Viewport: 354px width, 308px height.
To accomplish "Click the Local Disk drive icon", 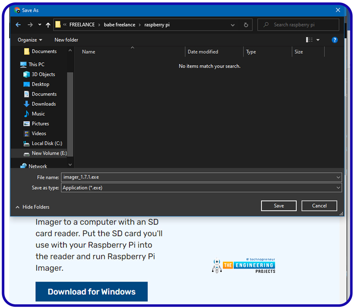I will (27, 144).
